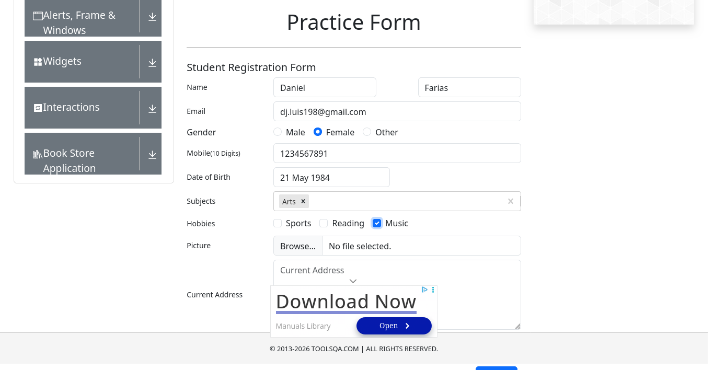Viewport: 714px width, 370px height.
Task: Uncheck the Music hobby checkbox
Action: coord(377,223)
